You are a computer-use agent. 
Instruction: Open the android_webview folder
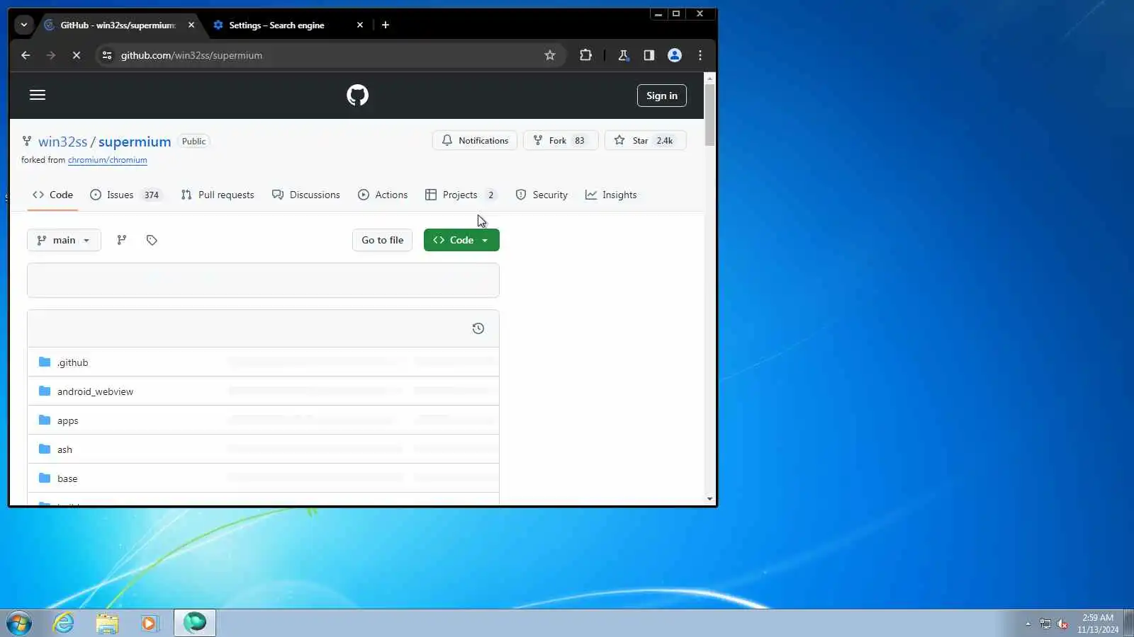[x=95, y=391]
